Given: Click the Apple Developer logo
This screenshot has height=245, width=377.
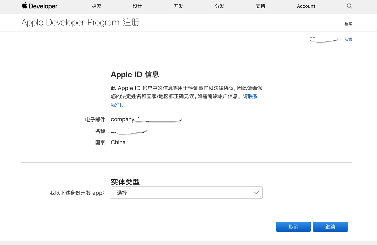Looking at the screenshot, I should click(40, 6).
